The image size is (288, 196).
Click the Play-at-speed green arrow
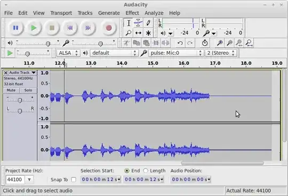pyautogui.click(x=10, y=53)
